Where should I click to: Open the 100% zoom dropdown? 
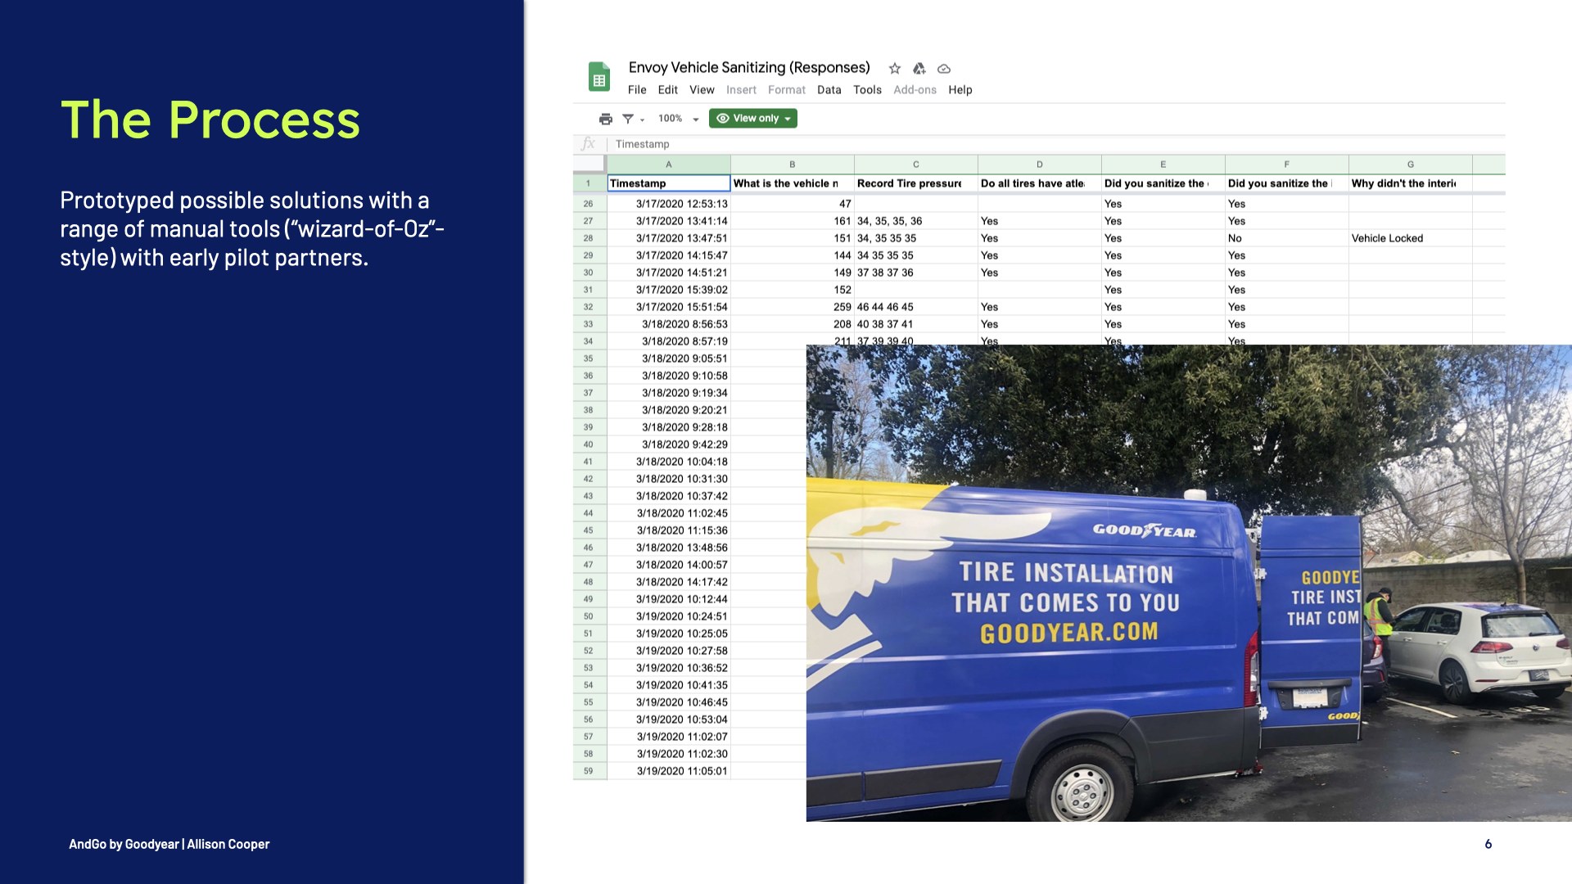coord(679,119)
